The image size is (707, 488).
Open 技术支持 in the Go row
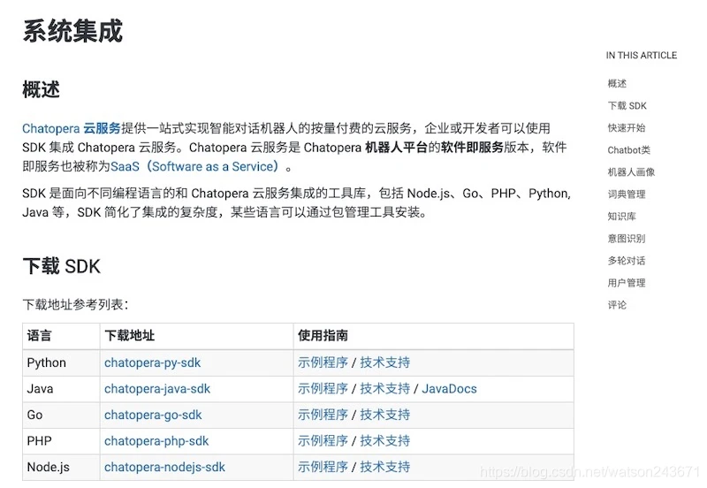[x=385, y=415]
